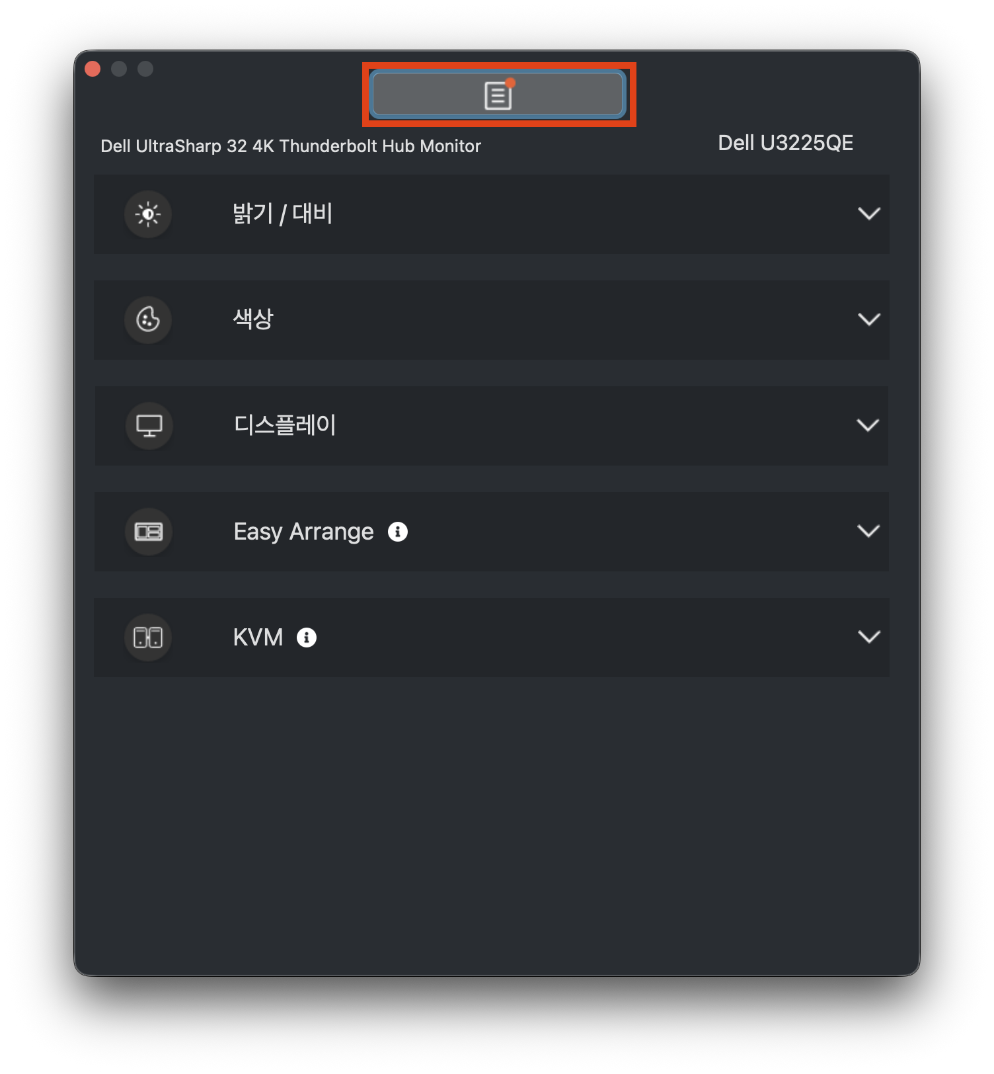Open the Easy Arrange info tooltip icon
This screenshot has height=1074, width=994.
tap(398, 532)
